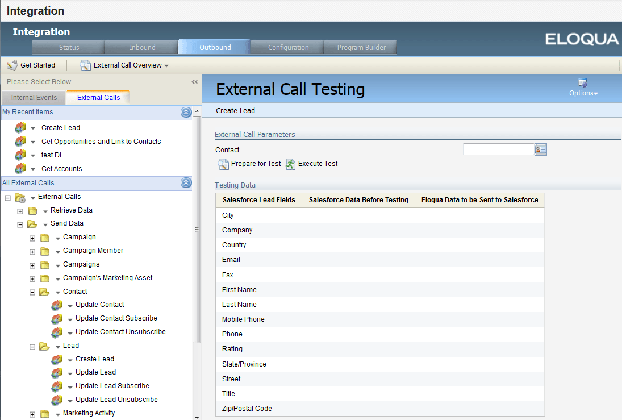Click the Create Lead icon in My Recent Items
The width and height of the screenshot is (622, 420).
[x=21, y=127]
